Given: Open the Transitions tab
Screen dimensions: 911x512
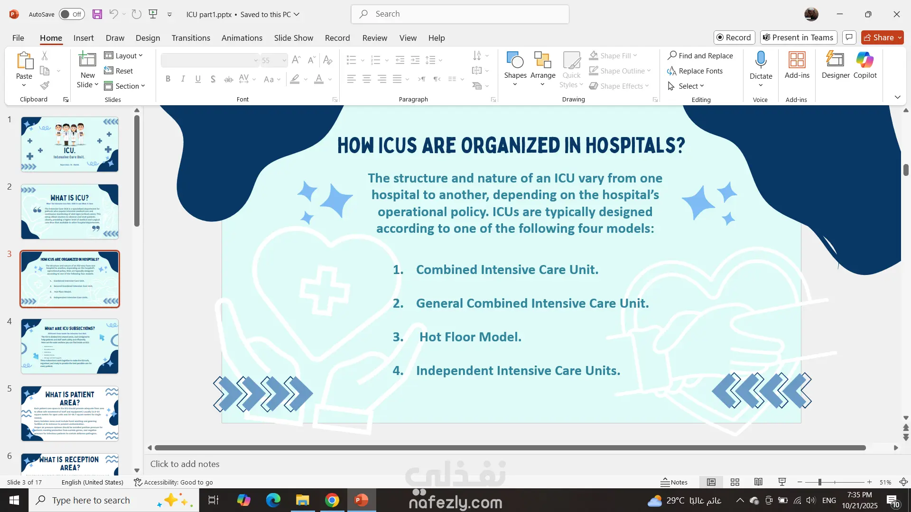Looking at the screenshot, I should point(191,38).
